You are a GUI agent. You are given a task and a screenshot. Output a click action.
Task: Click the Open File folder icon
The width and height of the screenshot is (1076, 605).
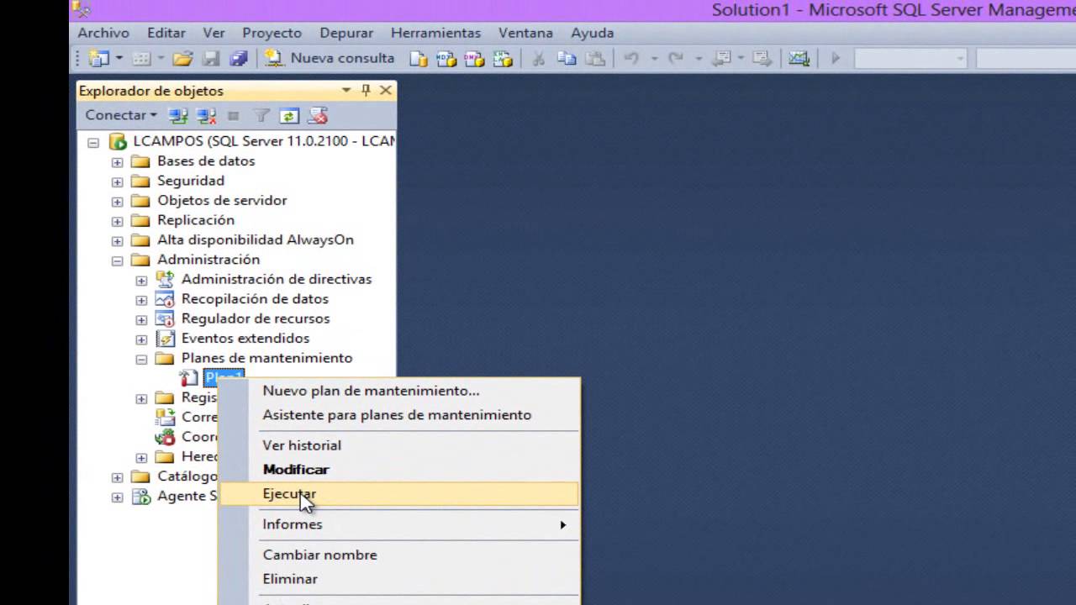(182, 58)
